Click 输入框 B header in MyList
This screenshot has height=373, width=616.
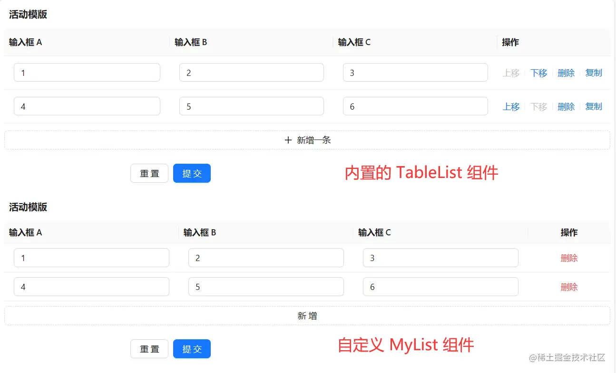tap(200, 233)
